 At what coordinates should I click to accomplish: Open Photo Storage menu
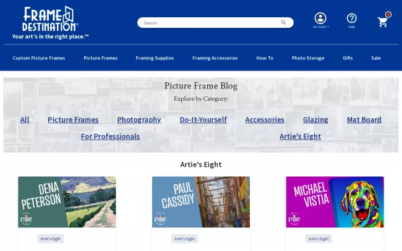(x=308, y=58)
